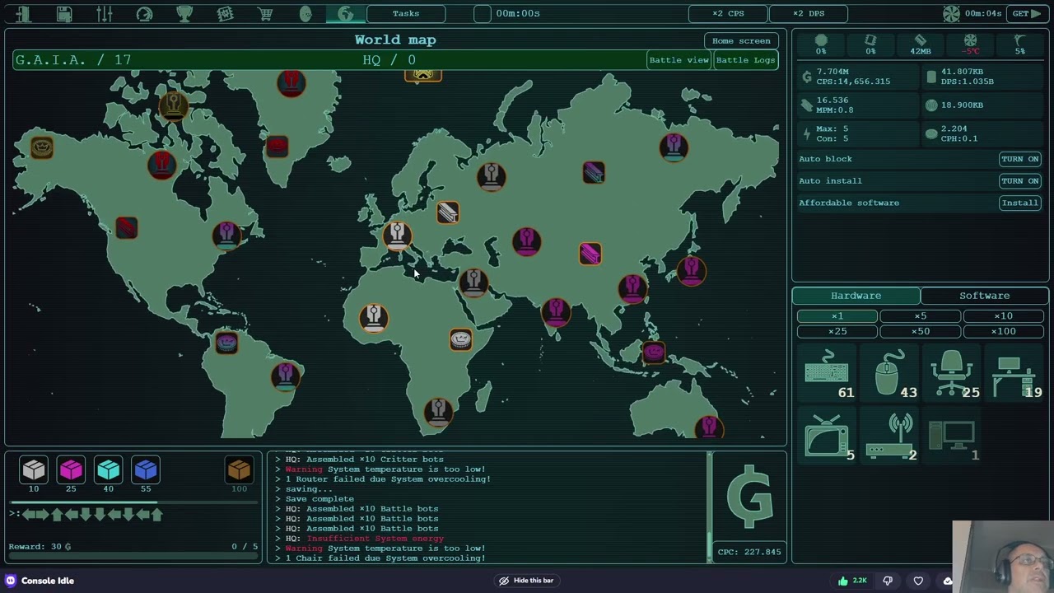This screenshot has width=1054, height=593.
Task: Click the exit door icon in top toolbar
Action: click(x=23, y=14)
